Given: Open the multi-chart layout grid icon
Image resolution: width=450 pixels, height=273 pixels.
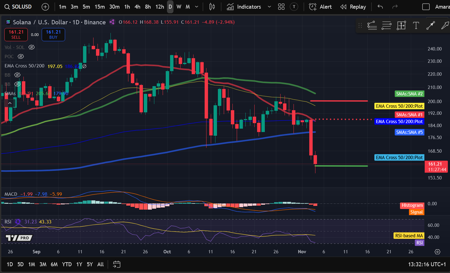Looking at the screenshot, I should (281, 6).
